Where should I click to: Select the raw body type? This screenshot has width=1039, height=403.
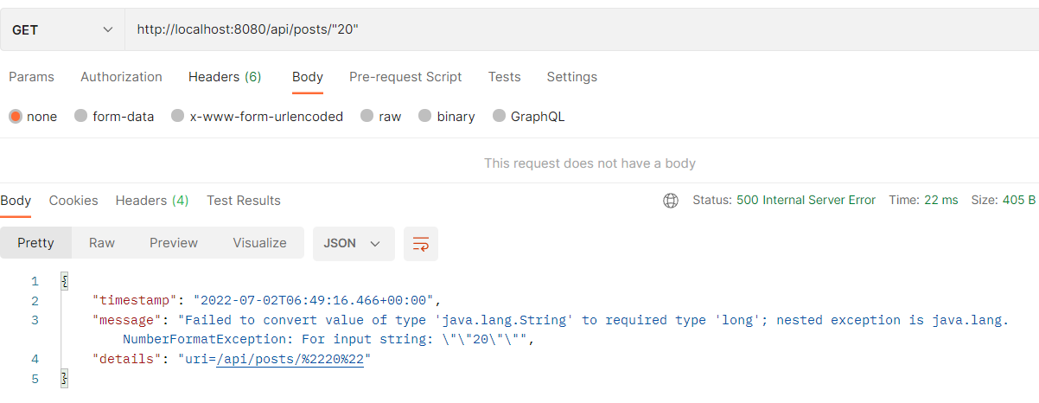tap(367, 116)
